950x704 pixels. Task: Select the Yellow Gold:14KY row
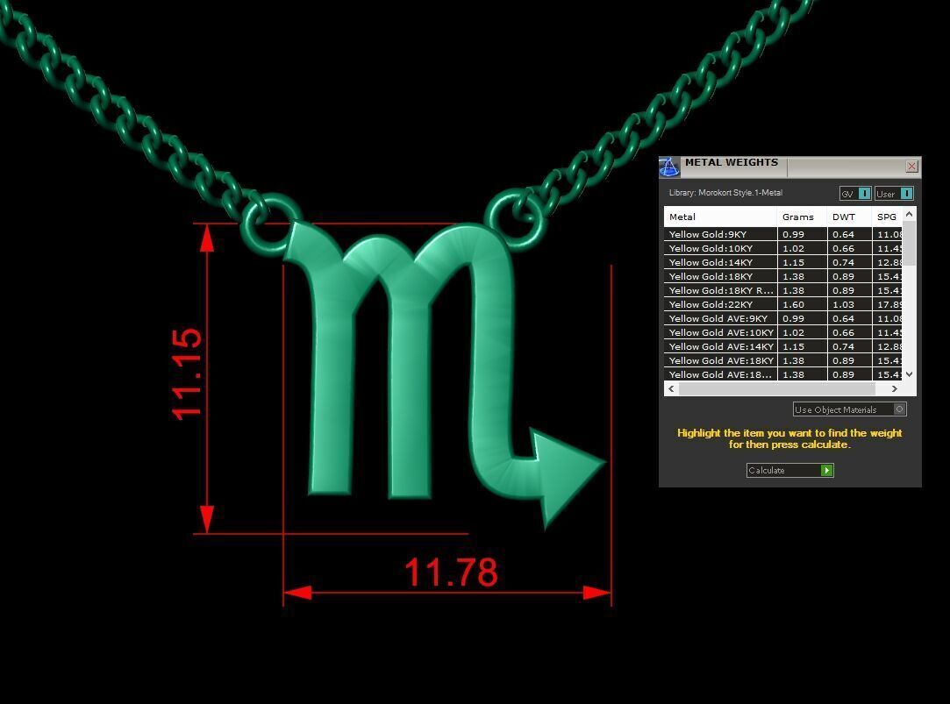[783, 262]
